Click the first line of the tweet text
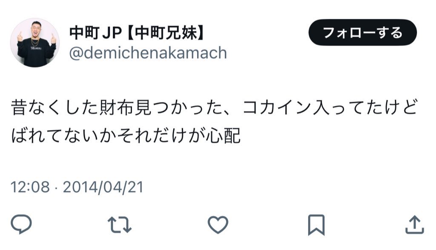The width and height of the screenshot is (436, 250). pyautogui.click(x=214, y=108)
